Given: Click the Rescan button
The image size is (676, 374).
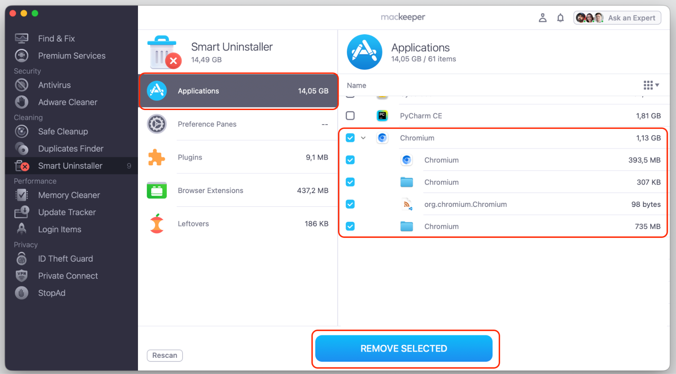Looking at the screenshot, I should (165, 355).
